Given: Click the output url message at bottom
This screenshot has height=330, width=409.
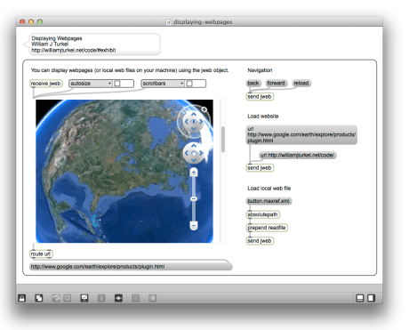Looking at the screenshot, I should (x=131, y=267).
